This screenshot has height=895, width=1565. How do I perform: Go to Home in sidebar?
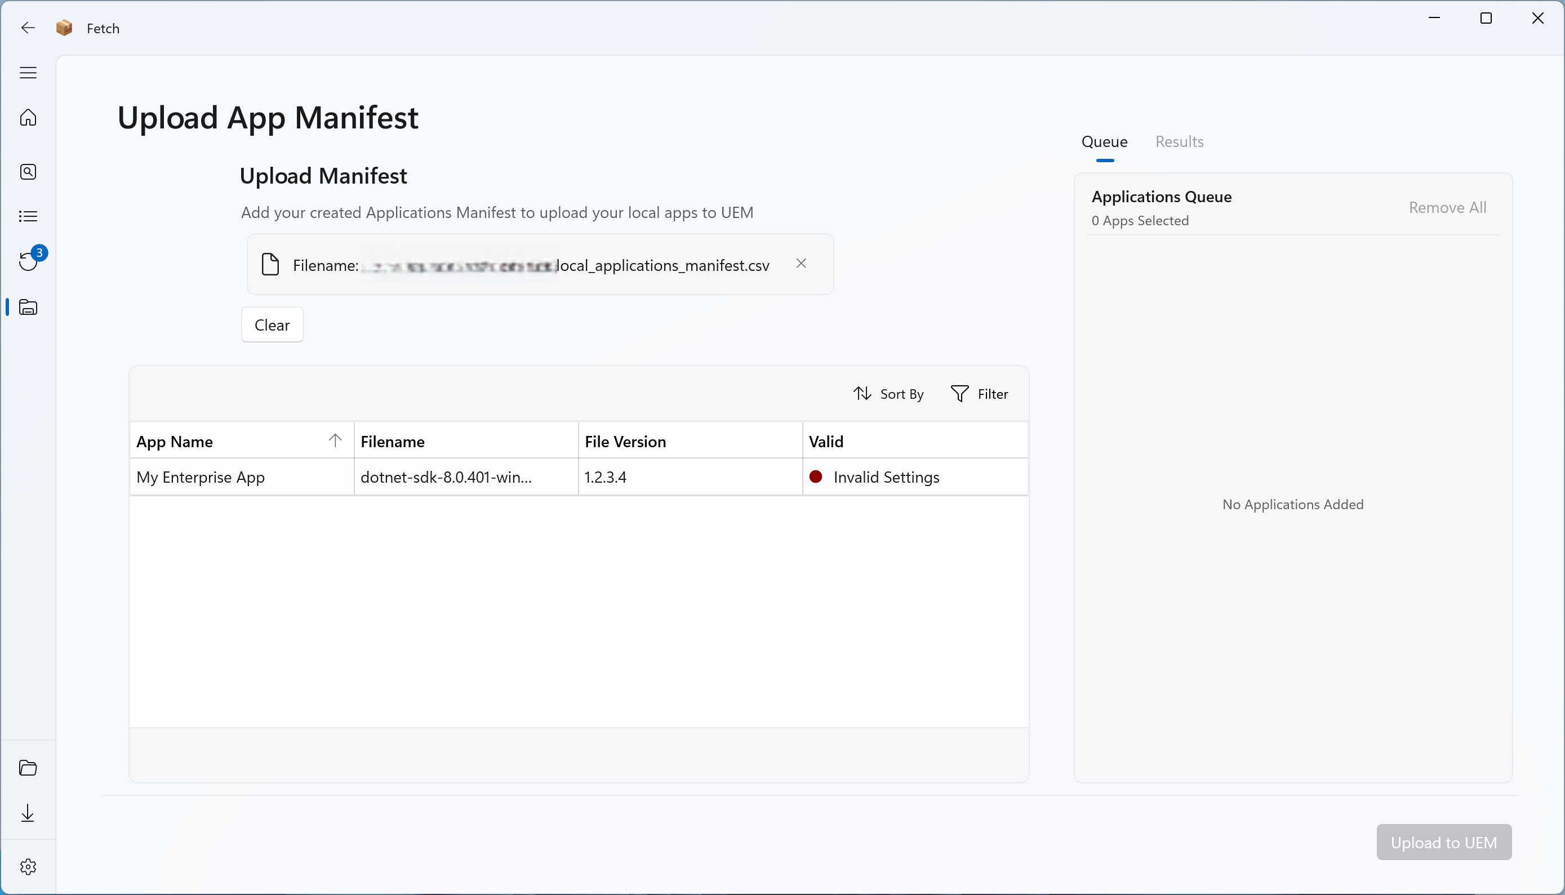(28, 117)
